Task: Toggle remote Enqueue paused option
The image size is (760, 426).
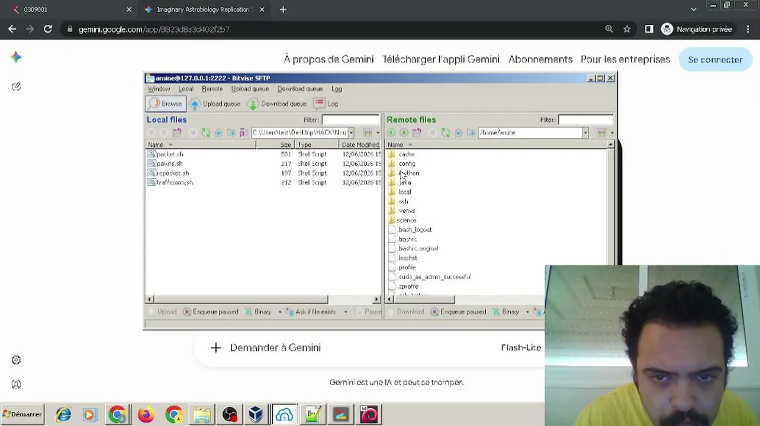Action: click(x=459, y=312)
